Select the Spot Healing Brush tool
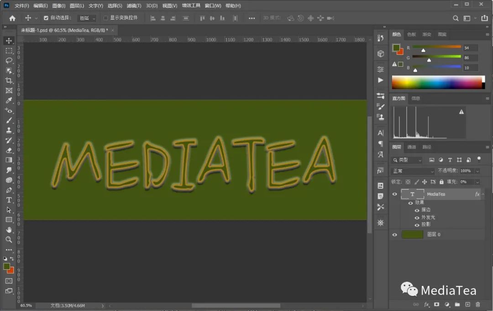 coord(9,111)
